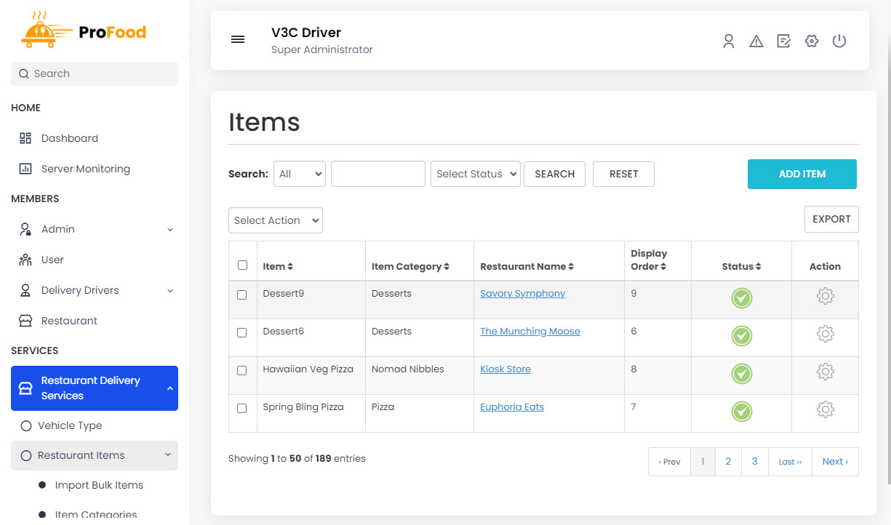Viewport: 891px width, 525px height.
Task: Toggle the select-all checkbox in table header
Action: point(242,265)
